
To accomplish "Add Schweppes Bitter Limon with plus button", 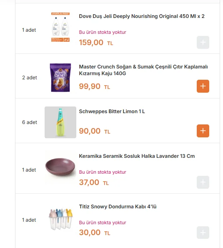I will tap(203, 131).
